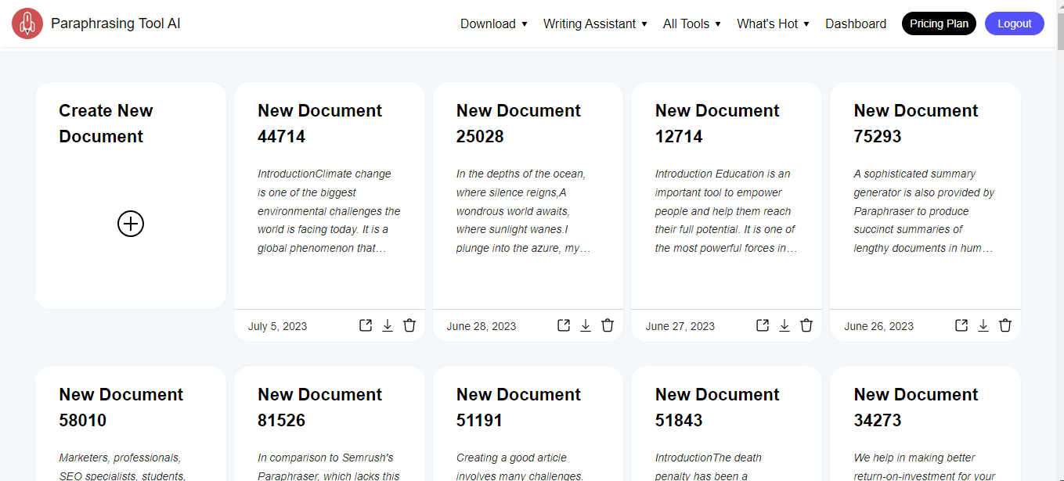The height and width of the screenshot is (481, 1064).
Task: Click the climate change preview text
Action: (x=329, y=211)
